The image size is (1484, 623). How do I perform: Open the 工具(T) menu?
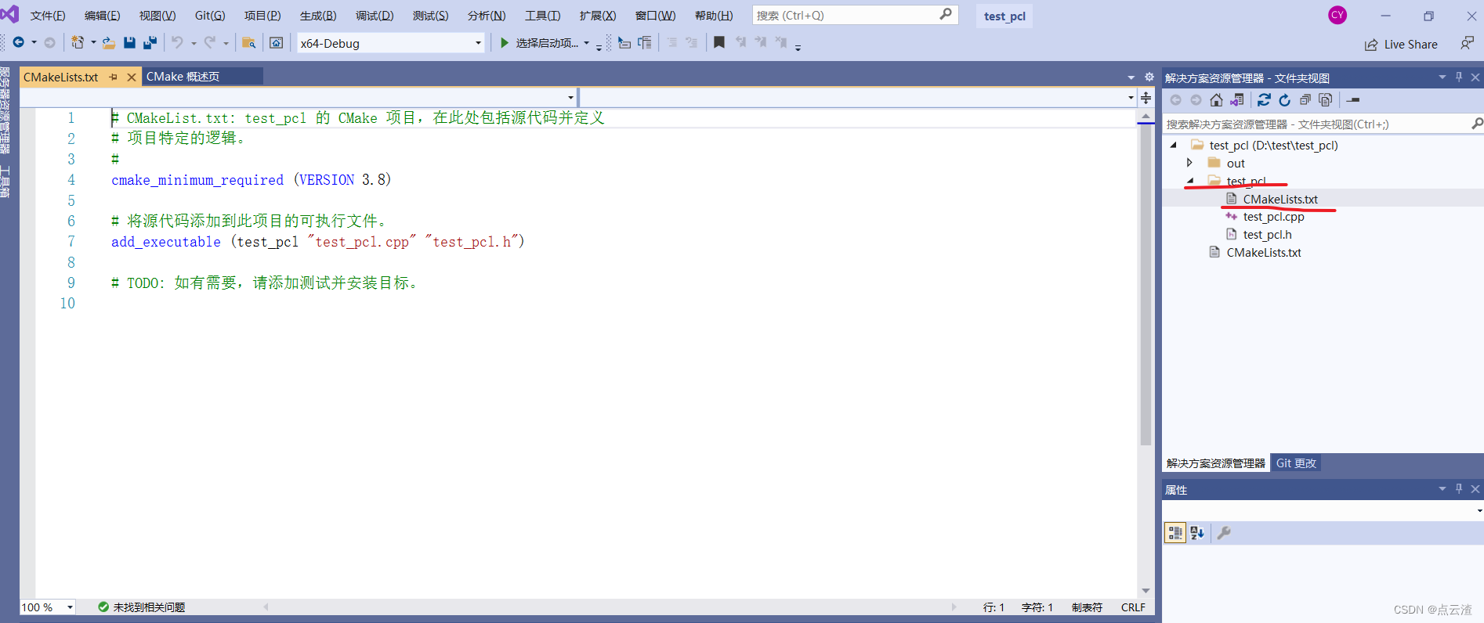542,16
